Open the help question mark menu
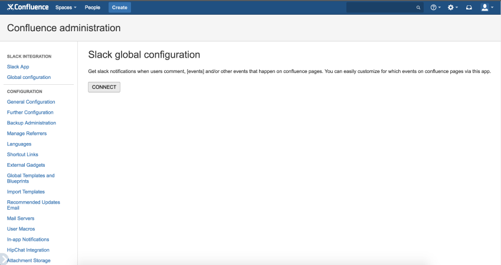This screenshot has height=265, width=501. [435, 7]
